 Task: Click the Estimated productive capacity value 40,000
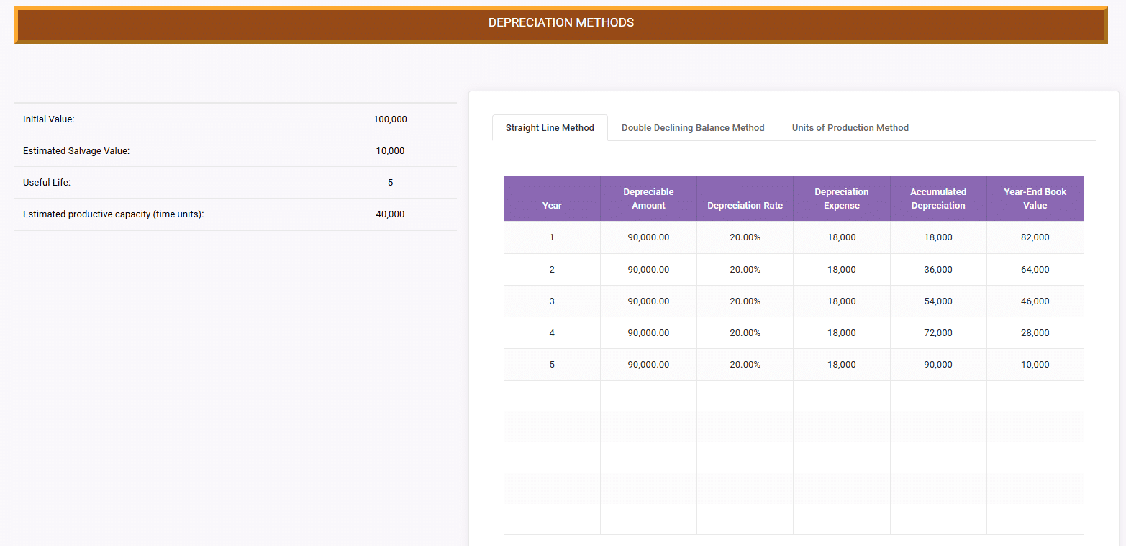pyautogui.click(x=390, y=214)
